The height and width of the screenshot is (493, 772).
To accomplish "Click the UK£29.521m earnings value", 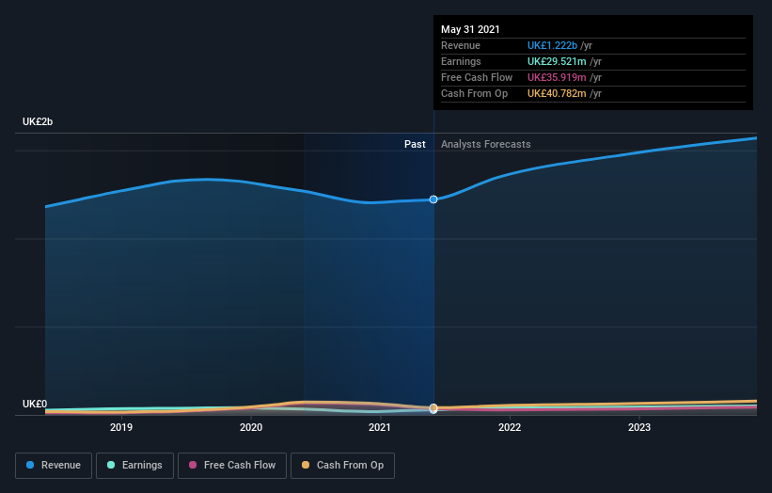I will 557,61.
